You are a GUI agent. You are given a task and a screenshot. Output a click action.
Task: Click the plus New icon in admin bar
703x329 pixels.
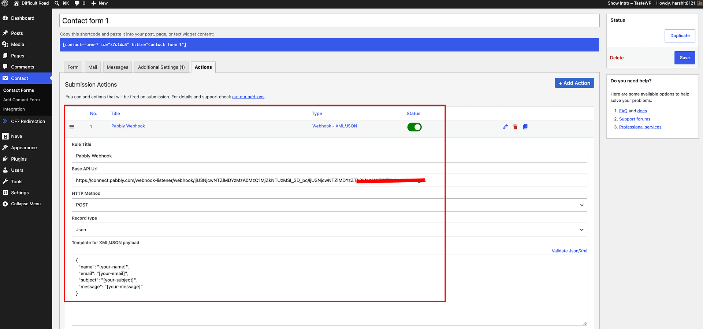pos(94,3)
